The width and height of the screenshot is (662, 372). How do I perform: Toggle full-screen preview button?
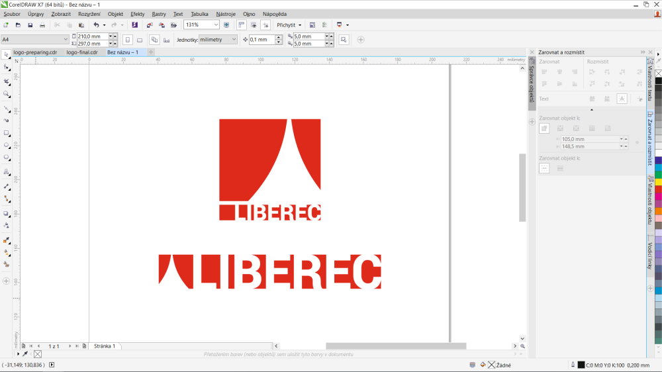tap(226, 25)
